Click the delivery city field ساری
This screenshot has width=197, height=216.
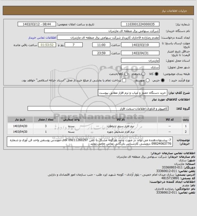tap(140, 67)
